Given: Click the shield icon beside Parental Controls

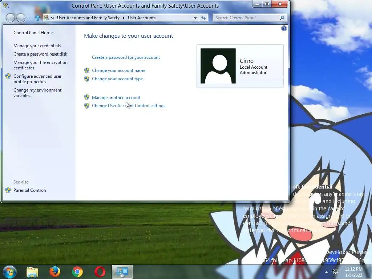Looking at the screenshot, I should [8, 190].
